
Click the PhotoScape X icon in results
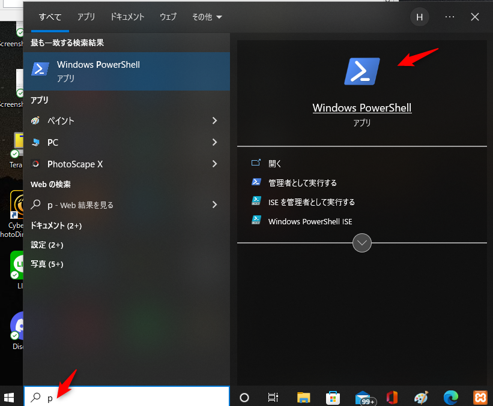coord(35,164)
